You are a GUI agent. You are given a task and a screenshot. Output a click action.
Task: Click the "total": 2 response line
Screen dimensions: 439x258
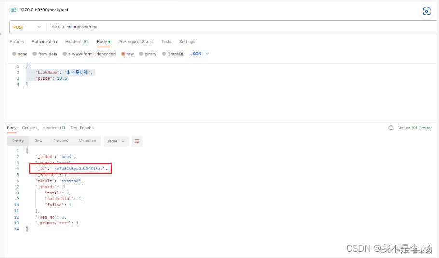click(58, 193)
